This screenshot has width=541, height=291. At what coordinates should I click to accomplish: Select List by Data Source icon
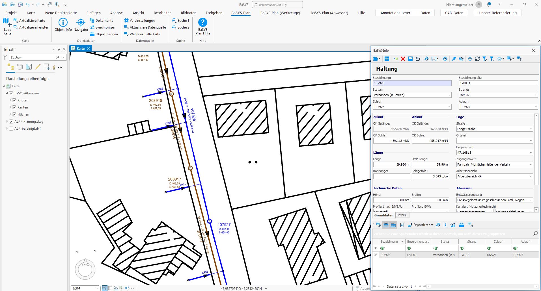coord(20,67)
